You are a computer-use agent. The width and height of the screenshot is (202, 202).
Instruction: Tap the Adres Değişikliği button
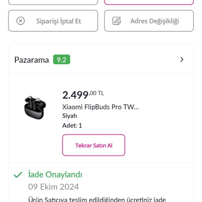click(149, 21)
